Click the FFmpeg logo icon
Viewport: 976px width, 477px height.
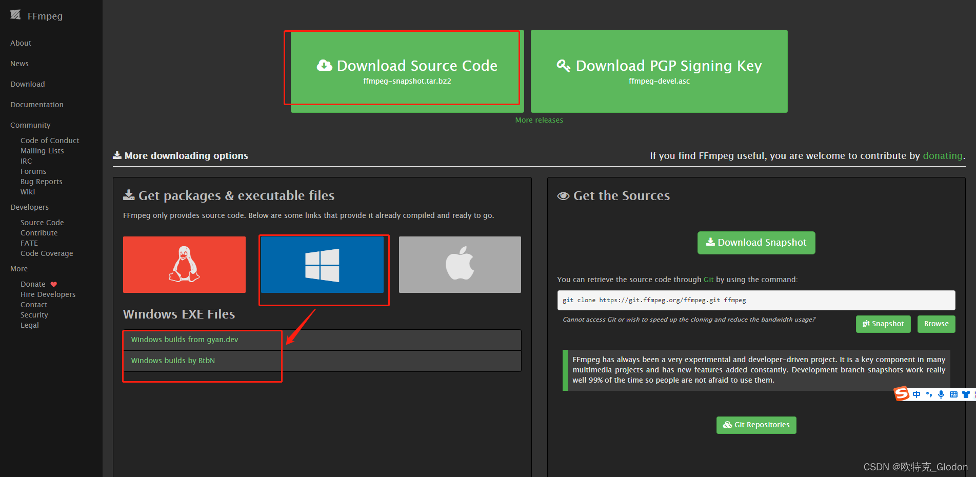[x=15, y=15]
